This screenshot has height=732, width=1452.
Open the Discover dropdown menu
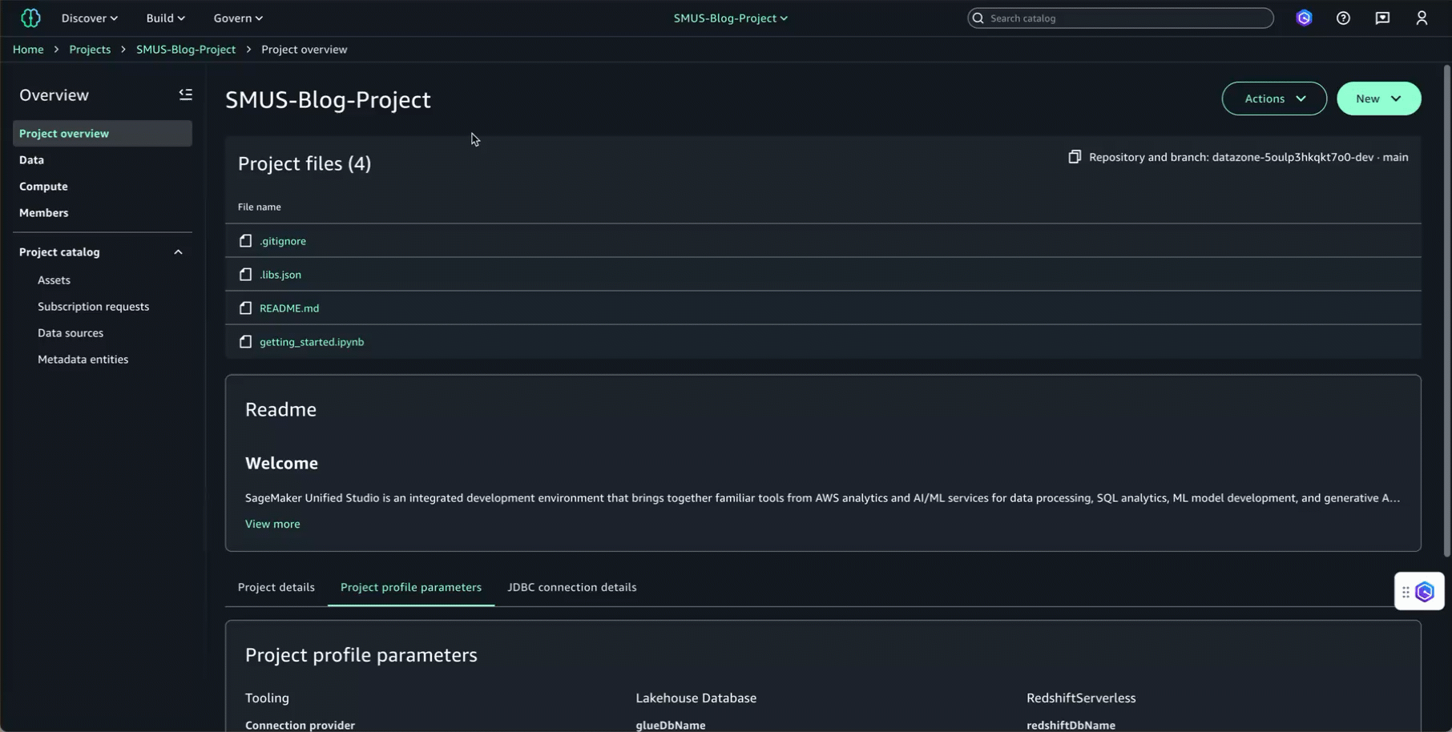pyautogui.click(x=90, y=18)
